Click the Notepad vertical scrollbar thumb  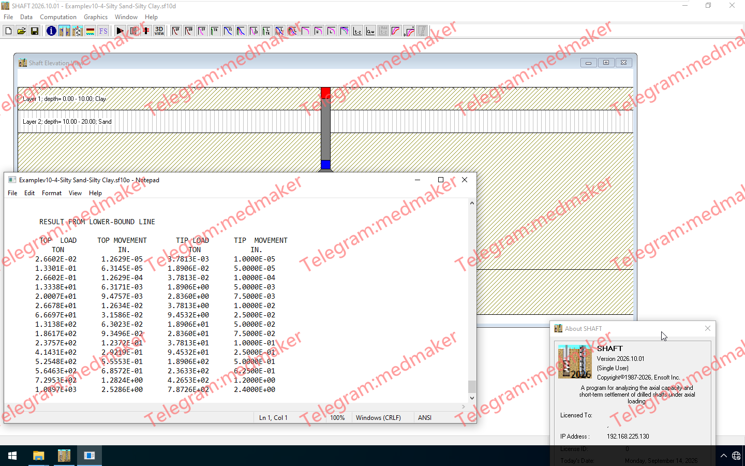click(x=472, y=386)
